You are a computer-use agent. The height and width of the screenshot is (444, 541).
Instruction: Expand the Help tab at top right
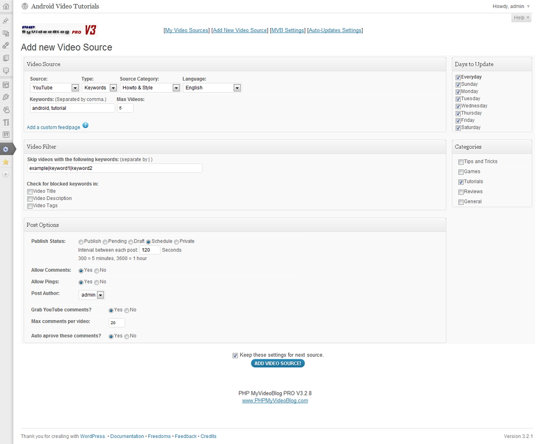point(521,18)
